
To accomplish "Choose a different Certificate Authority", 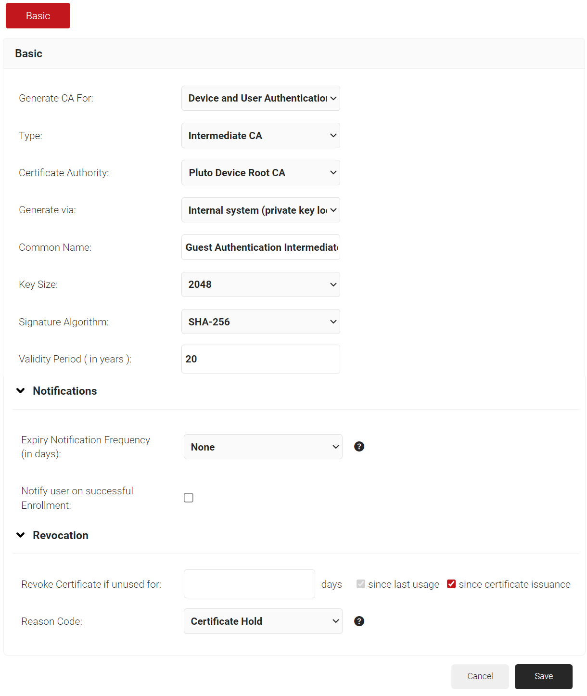I will point(260,173).
